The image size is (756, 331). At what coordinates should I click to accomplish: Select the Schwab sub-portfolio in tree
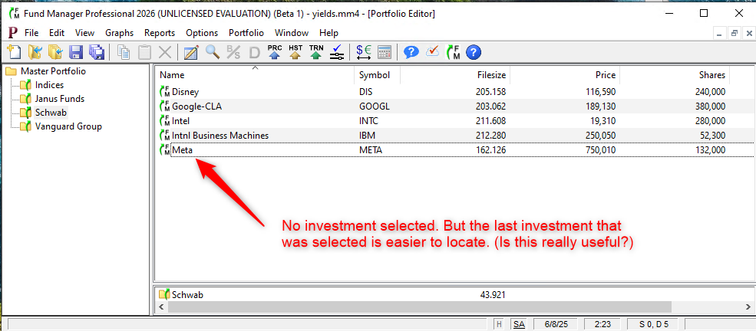tap(51, 113)
